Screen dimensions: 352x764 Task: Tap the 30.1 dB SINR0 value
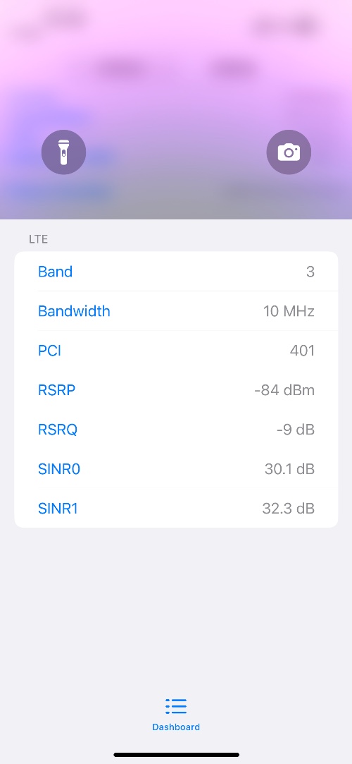[290, 469]
